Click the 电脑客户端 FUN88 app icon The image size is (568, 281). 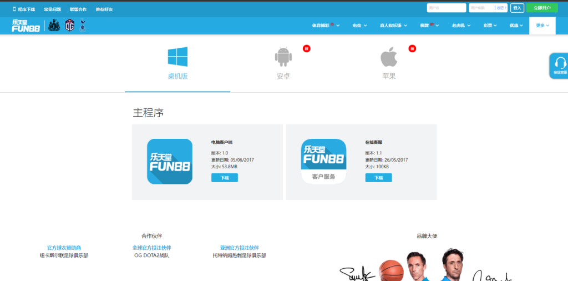coord(170,162)
